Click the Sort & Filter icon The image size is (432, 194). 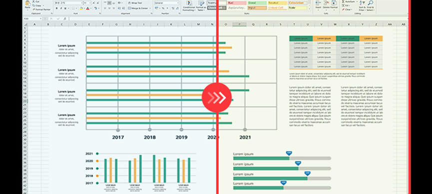(x=362, y=3)
